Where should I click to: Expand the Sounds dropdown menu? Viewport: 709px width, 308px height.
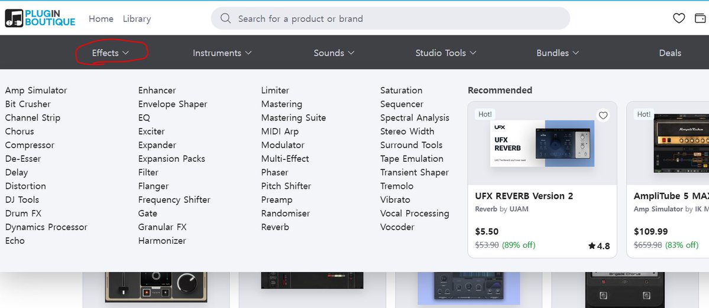[x=334, y=53]
